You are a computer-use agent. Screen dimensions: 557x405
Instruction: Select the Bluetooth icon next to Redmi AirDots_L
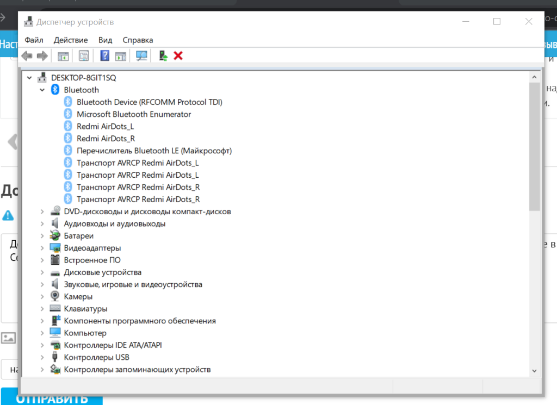(x=68, y=126)
